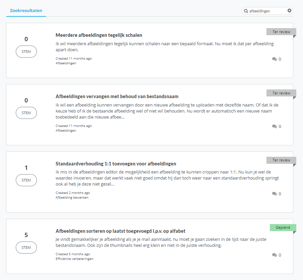Click the search magnifier icon
Image resolution: width=303 pixels, height=280 pixels.
pyautogui.click(x=246, y=11)
